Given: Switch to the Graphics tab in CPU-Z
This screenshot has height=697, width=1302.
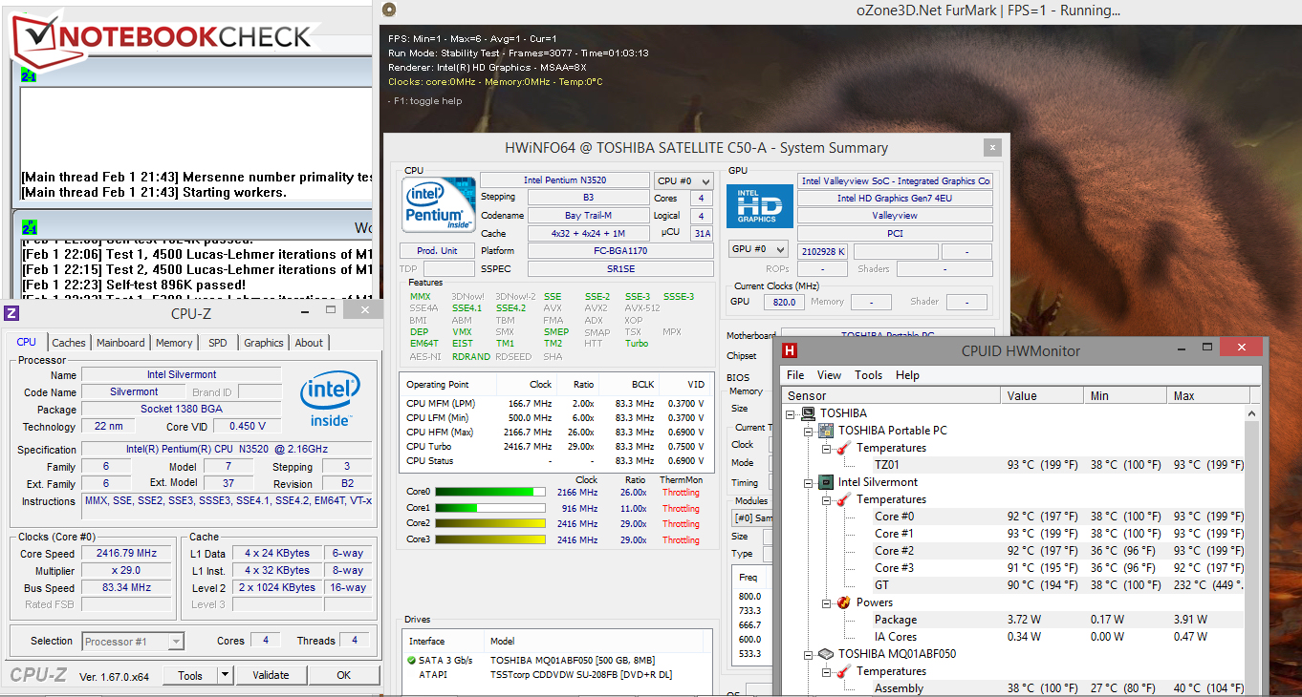Looking at the screenshot, I should (x=264, y=343).
